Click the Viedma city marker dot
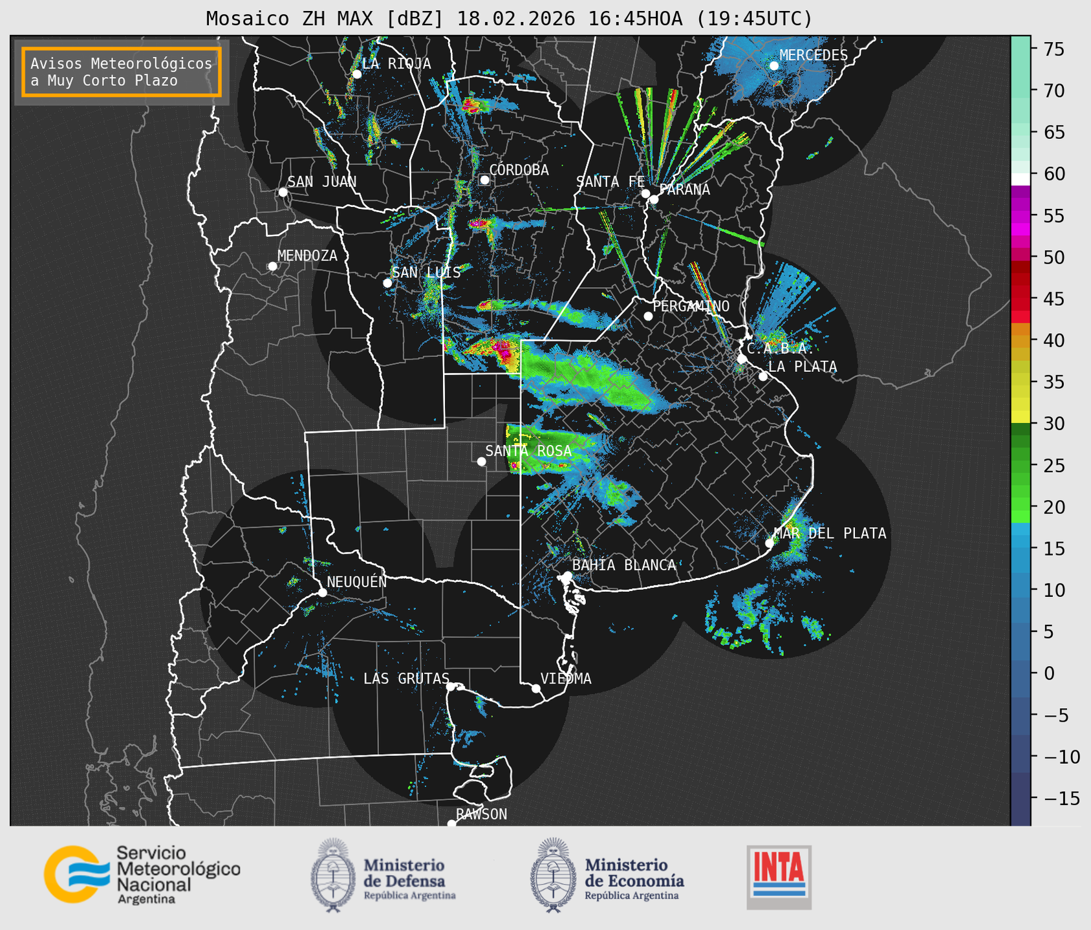 [536, 688]
